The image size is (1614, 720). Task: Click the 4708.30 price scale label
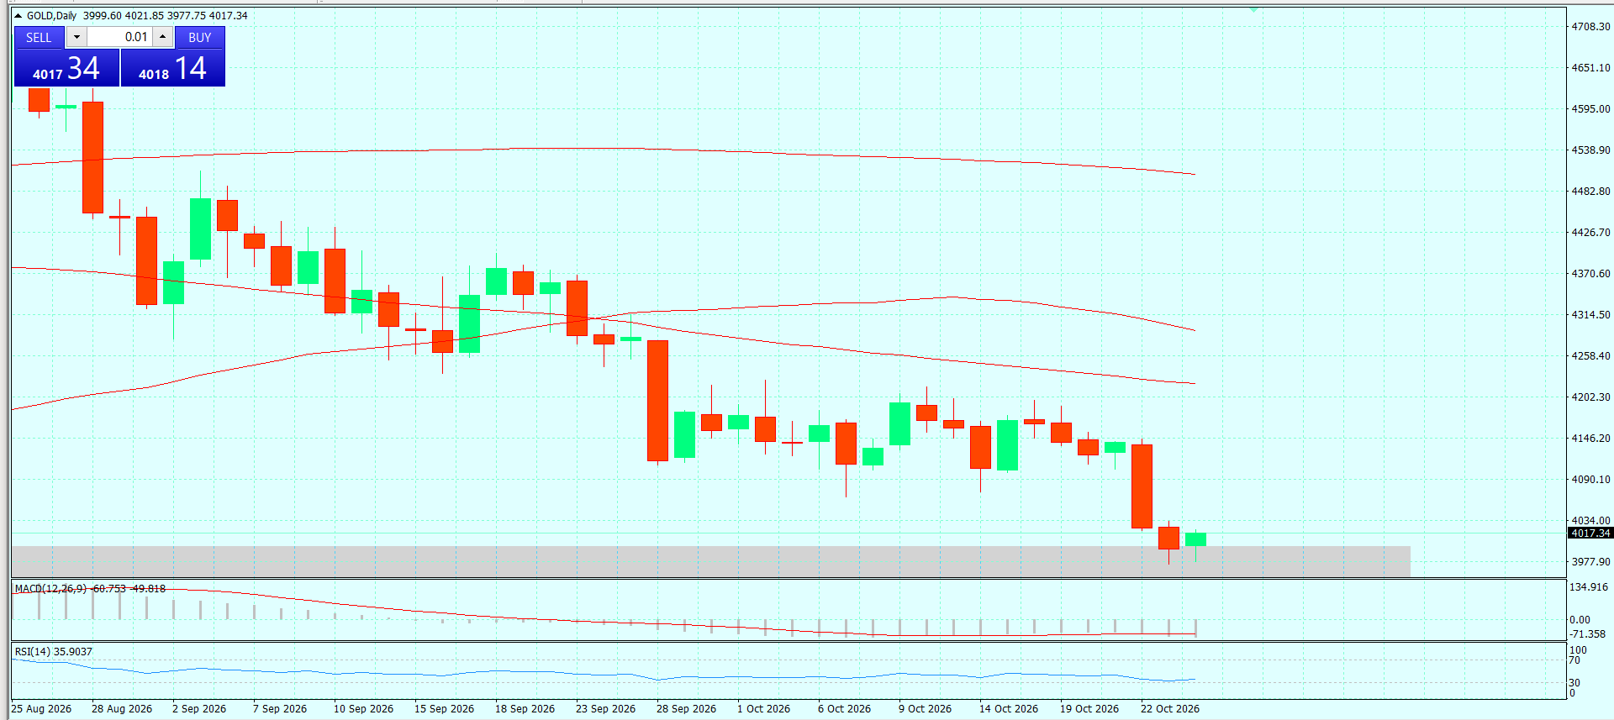tap(1590, 27)
